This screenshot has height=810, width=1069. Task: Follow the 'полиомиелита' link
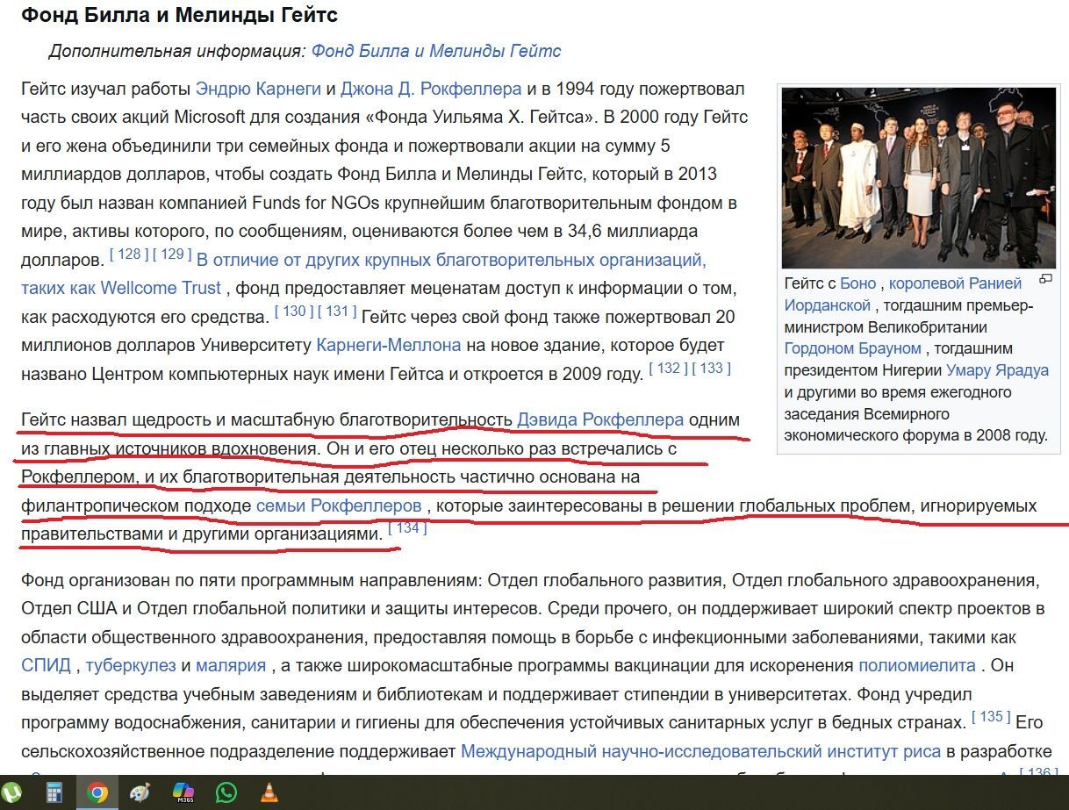pyautogui.click(x=916, y=665)
